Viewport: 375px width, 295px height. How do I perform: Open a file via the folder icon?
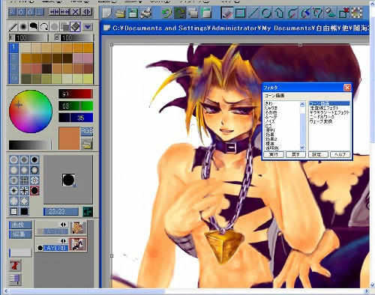120,13
